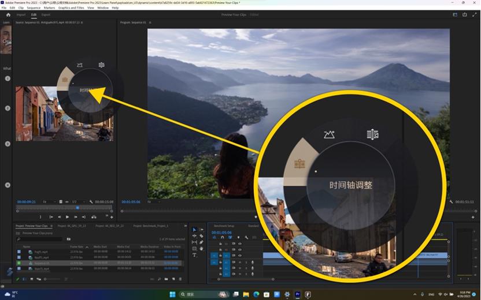Delete selected item with trash icon

click(x=180, y=279)
